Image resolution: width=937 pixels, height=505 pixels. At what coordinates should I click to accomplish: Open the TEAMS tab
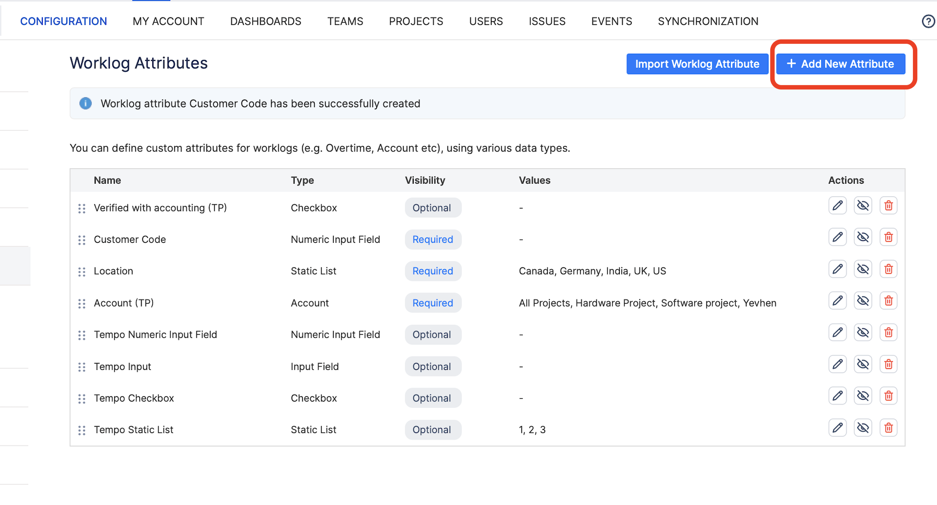345,21
